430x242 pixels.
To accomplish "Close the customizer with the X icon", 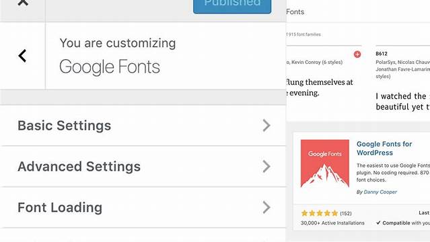I will click(23, 3).
